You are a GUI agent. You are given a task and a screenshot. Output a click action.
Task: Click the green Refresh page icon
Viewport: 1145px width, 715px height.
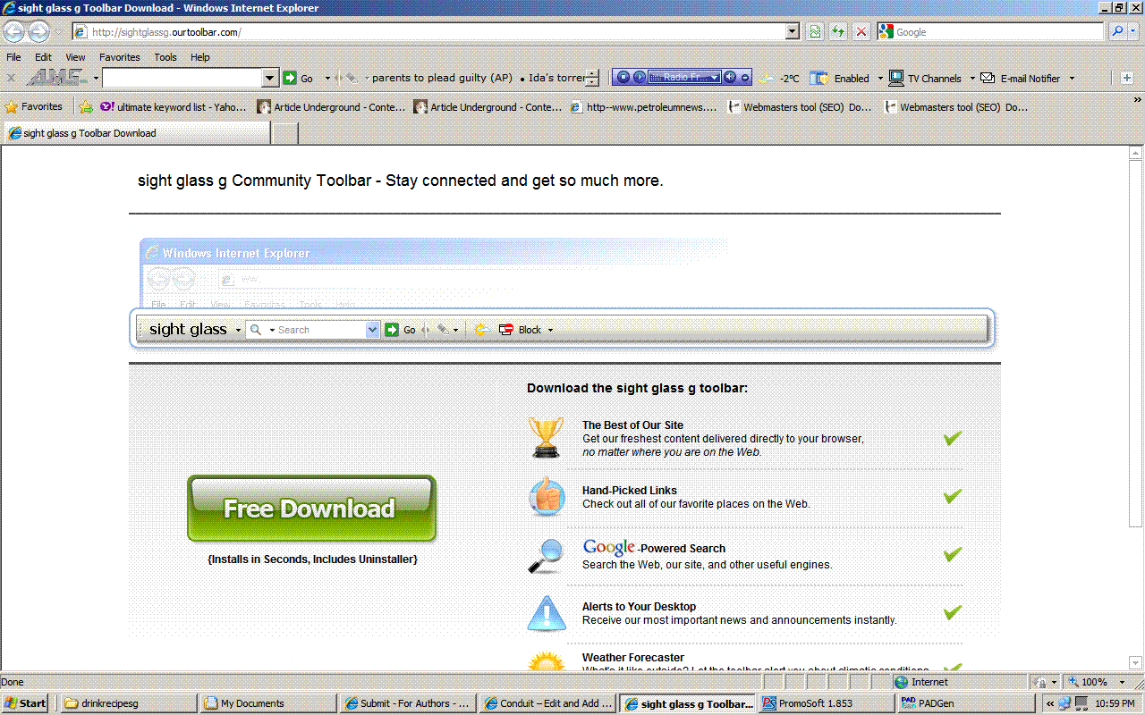838,32
